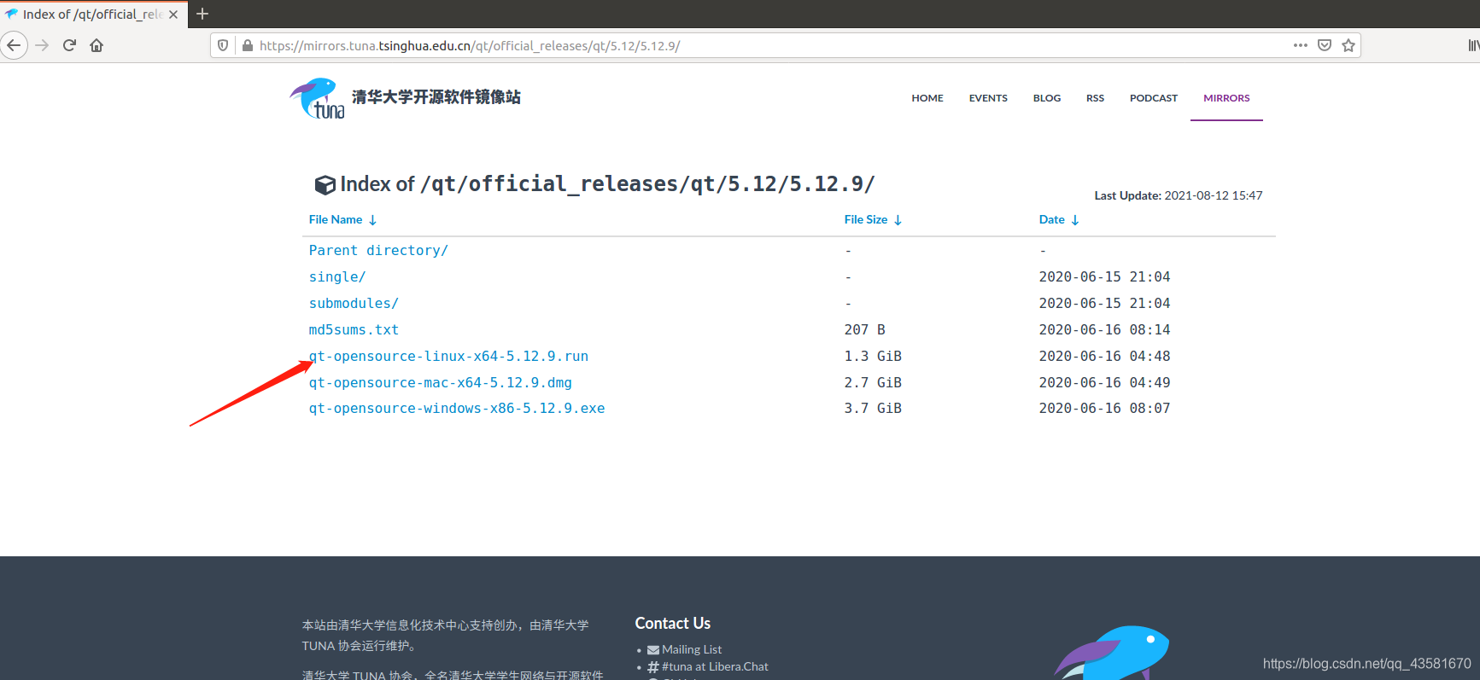Open the #tuna at Libera.Chat link
This screenshot has width=1480, height=680.
[x=715, y=667]
